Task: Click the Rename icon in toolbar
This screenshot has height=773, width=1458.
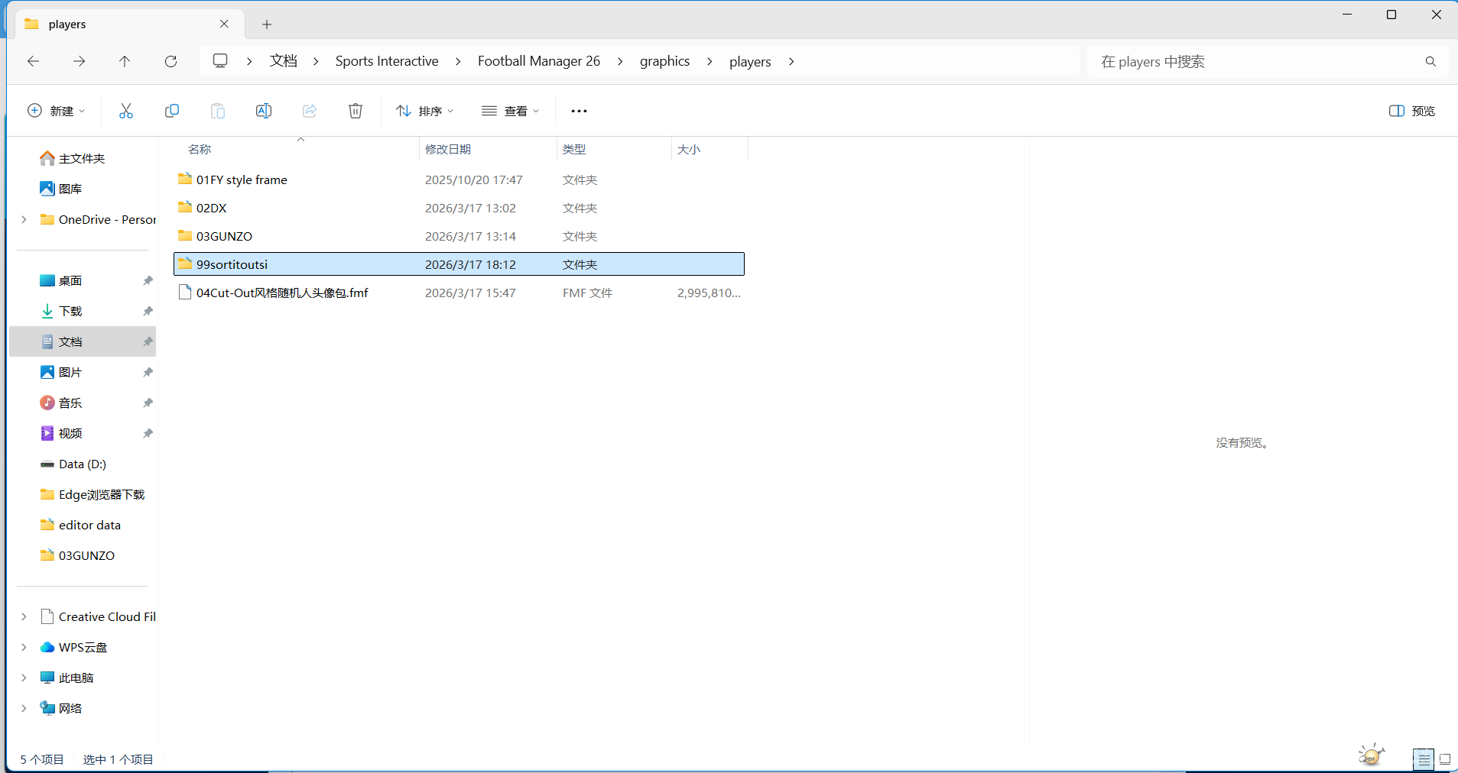Action: (x=264, y=111)
